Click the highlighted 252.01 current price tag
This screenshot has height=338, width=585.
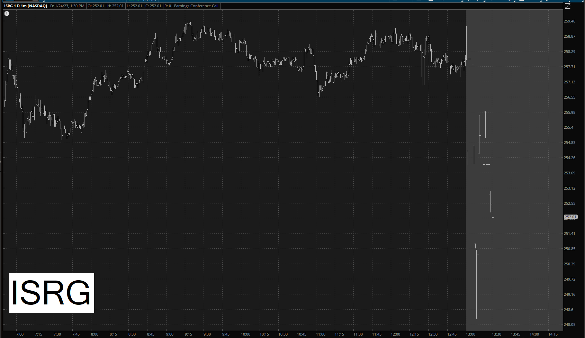[570, 217]
